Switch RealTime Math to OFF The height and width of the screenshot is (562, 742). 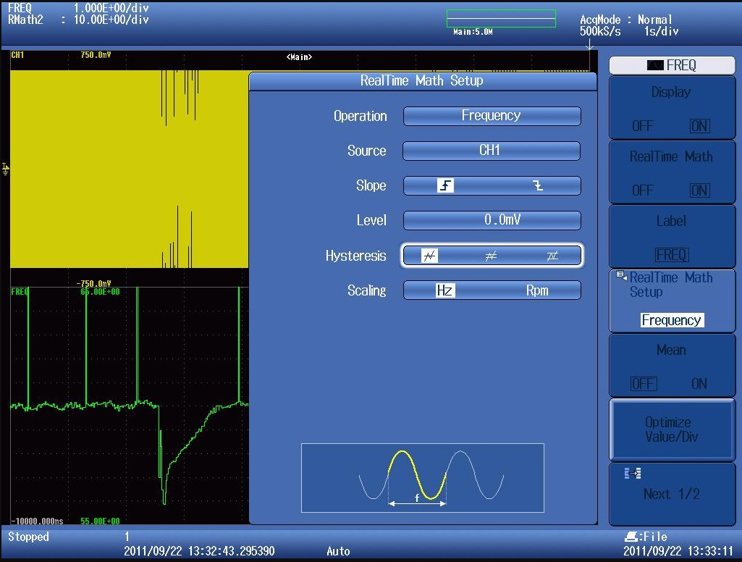[x=642, y=190]
